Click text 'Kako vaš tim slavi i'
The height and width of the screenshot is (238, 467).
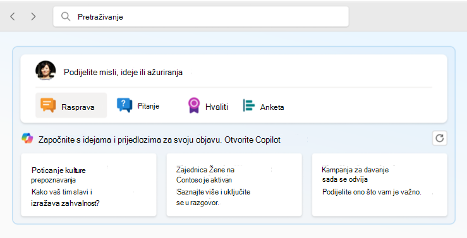pos(62,192)
